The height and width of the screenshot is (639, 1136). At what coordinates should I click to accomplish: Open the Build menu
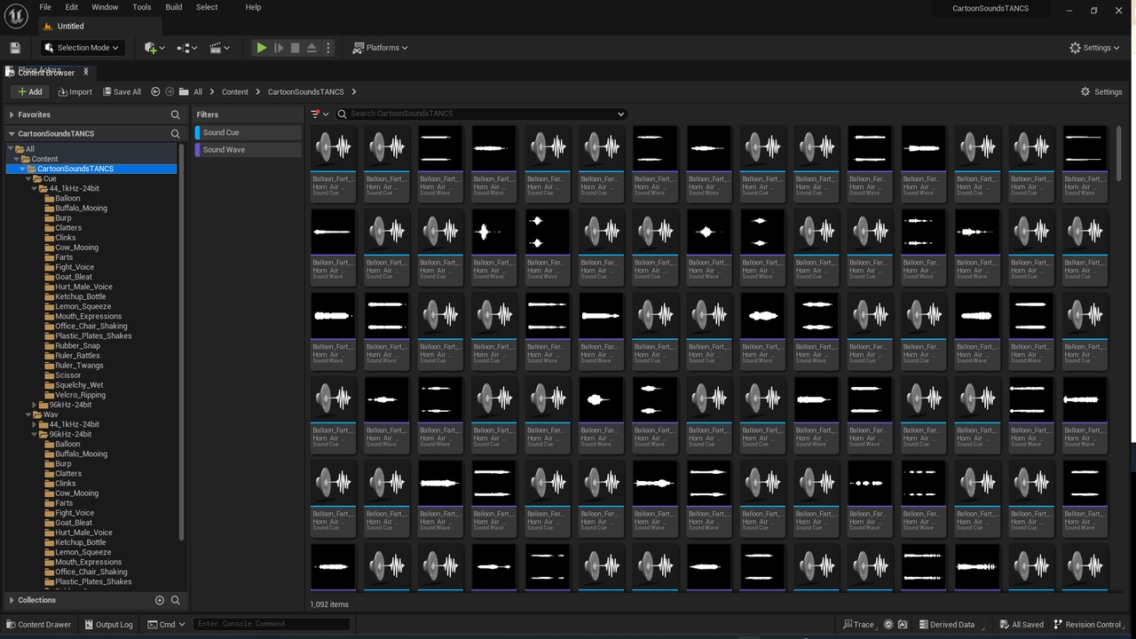pyautogui.click(x=174, y=7)
